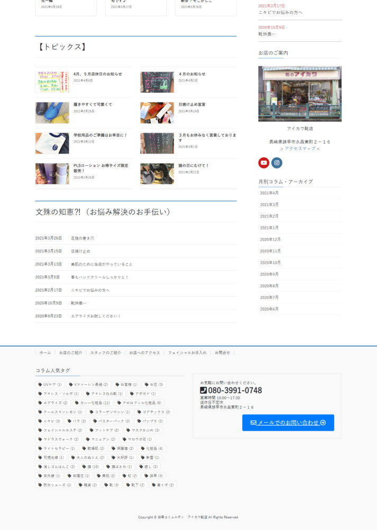The image size is (377, 530).
Task: Click the blue shoes topic thumbnail
Action: coord(52,113)
